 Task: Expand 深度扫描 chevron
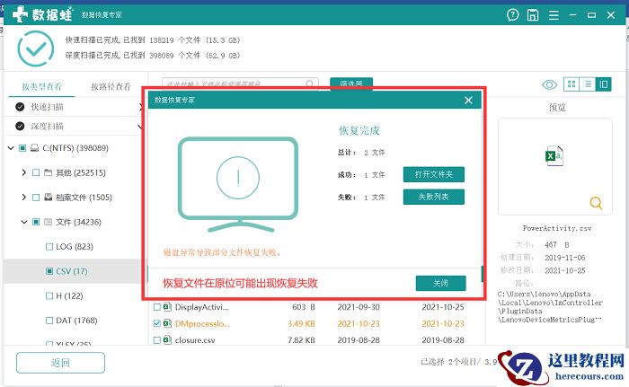140,127
